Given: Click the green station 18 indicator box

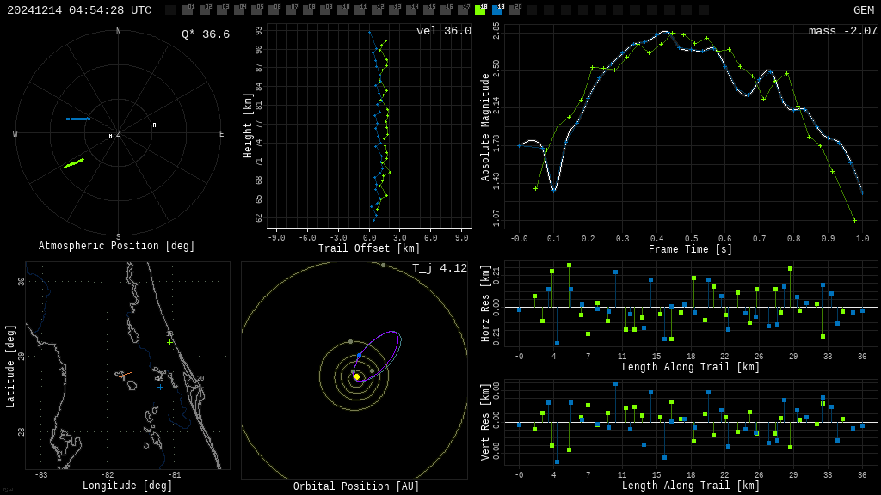Looking at the screenshot, I should point(480,11).
